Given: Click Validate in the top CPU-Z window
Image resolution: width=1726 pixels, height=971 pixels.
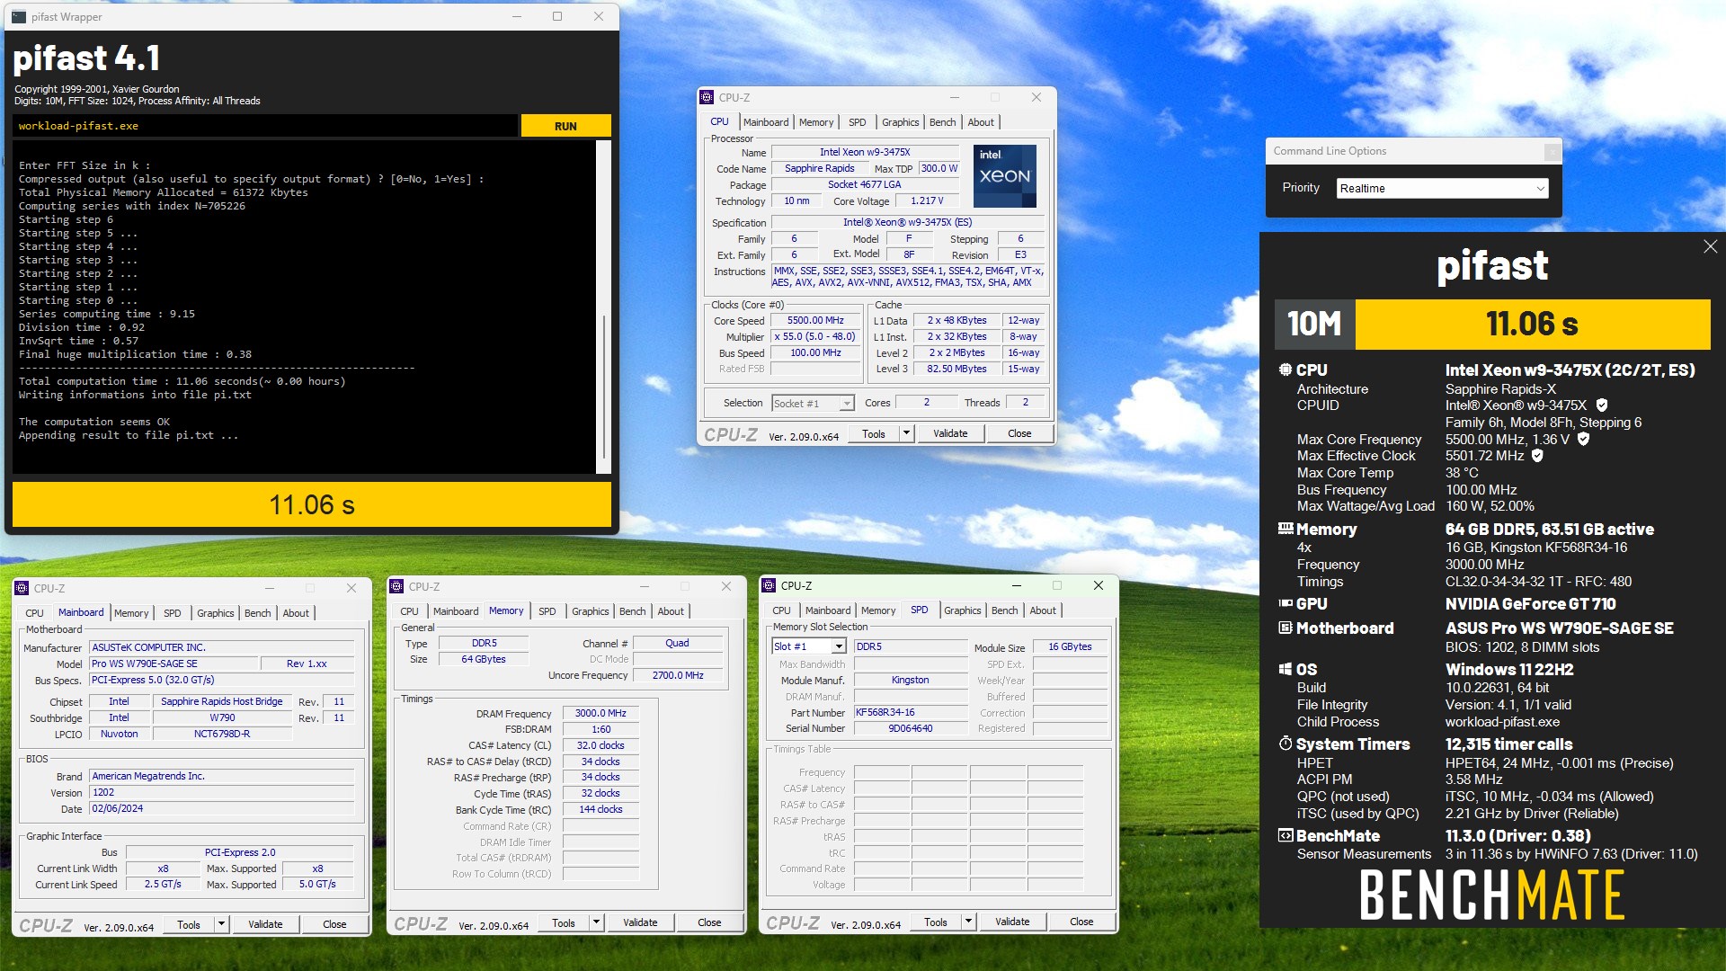Looking at the screenshot, I should pyautogui.click(x=950, y=433).
